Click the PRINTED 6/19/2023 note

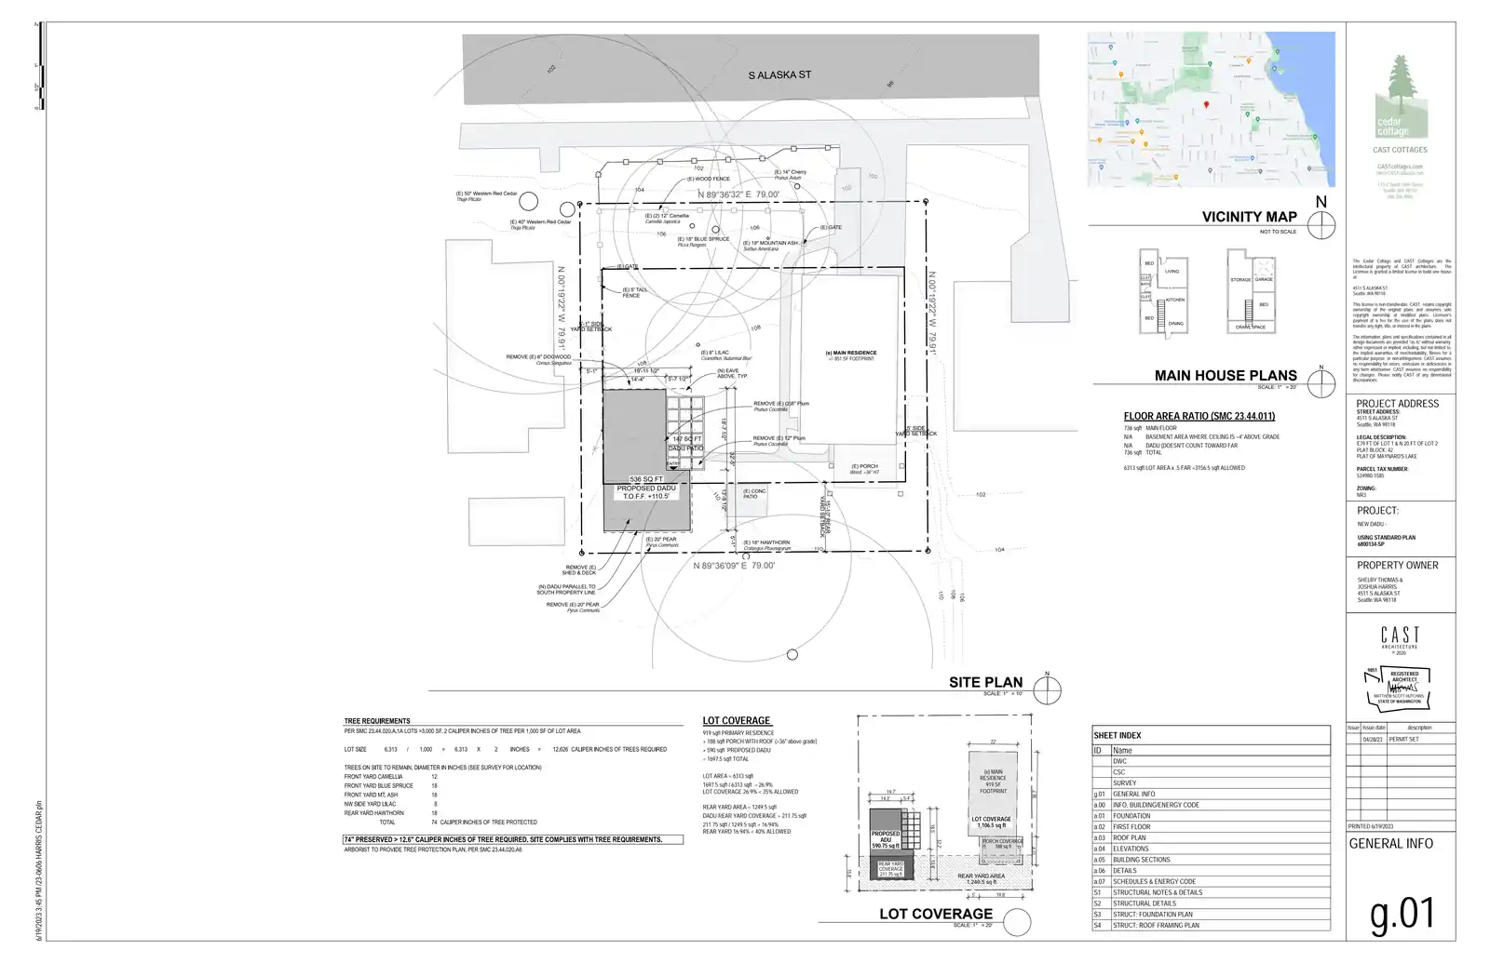[1371, 826]
